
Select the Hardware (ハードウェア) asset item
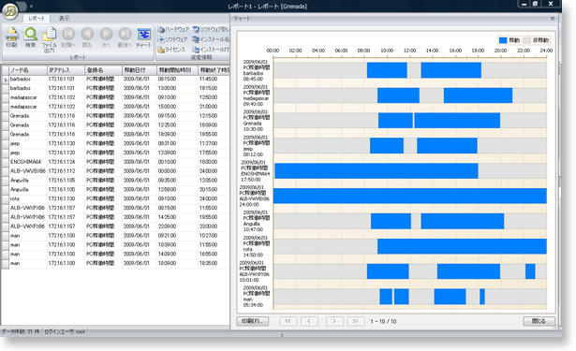coord(173,29)
